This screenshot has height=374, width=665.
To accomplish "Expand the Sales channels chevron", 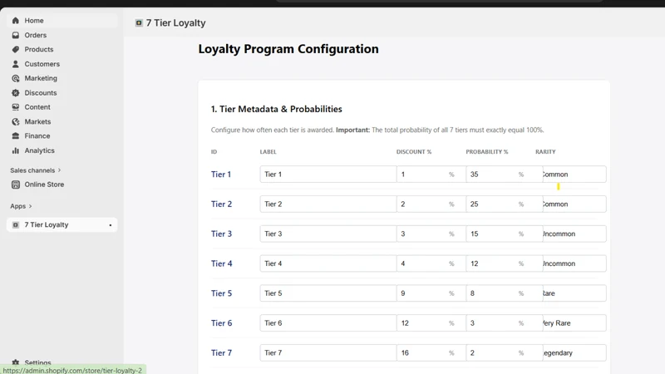I will point(59,170).
